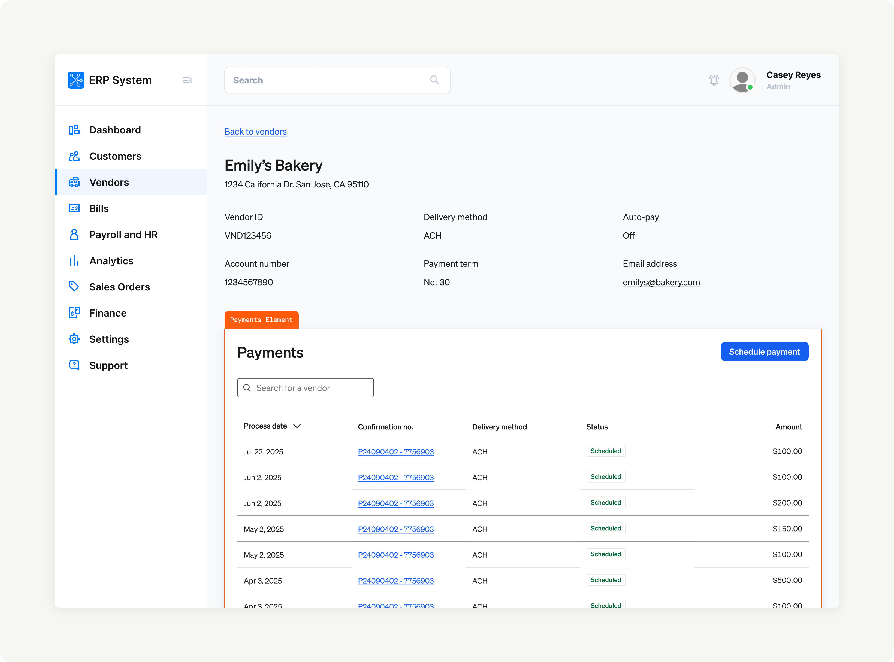Open emilys@bakery.com email link
894x662 pixels.
point(661,282)
